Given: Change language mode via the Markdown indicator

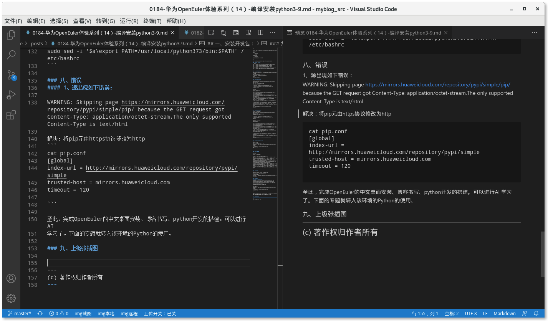Looking at the screenshot, I should pyautogui.click(x=504, y=313).
